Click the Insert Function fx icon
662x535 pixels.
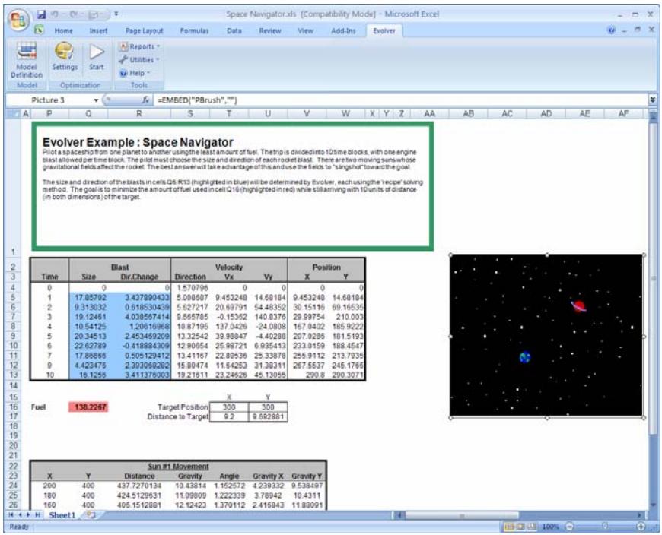145,100
